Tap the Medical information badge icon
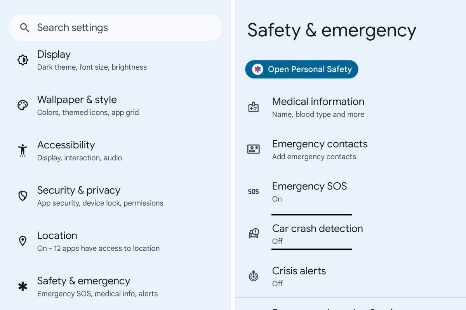Screen dimensions: 466x310 pyautogui.click(x=254, y=107)
